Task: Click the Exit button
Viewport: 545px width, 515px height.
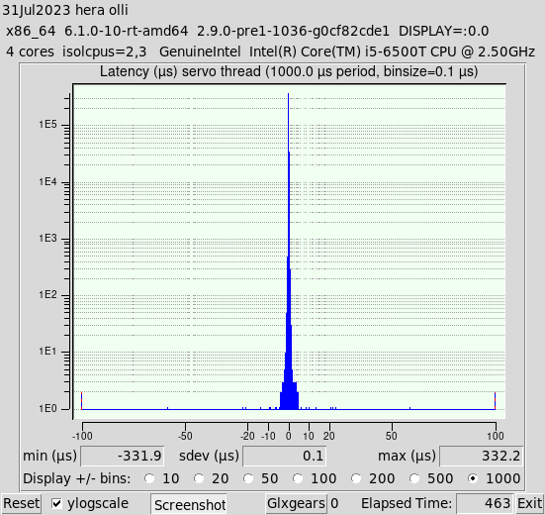Action: [529, 503]
